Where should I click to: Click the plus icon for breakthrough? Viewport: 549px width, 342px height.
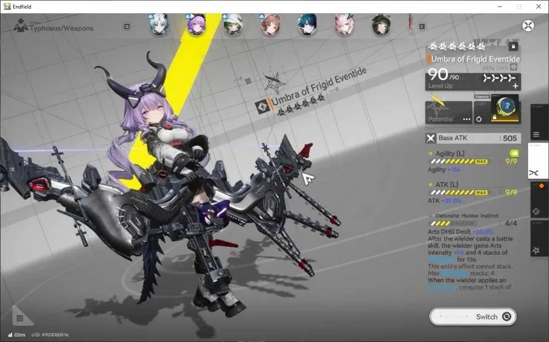[516, 86]
